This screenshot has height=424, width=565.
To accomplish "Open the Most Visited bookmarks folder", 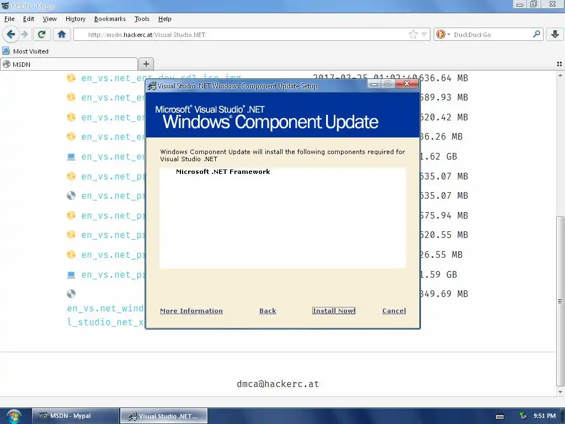I will 25,51.
